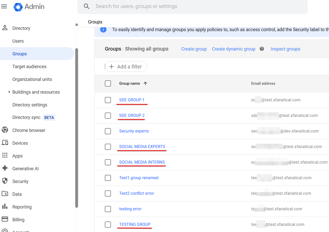Click the Showing all groups text
The width and height of the screenshot is (329, 232).
(x=147, y=49)
